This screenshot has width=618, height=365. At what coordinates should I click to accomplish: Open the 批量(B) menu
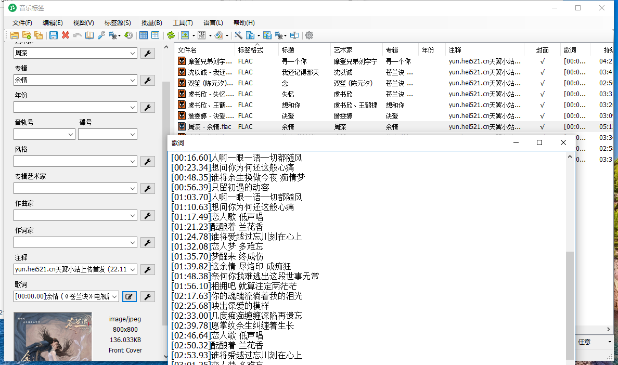click(x=151, y=22)
